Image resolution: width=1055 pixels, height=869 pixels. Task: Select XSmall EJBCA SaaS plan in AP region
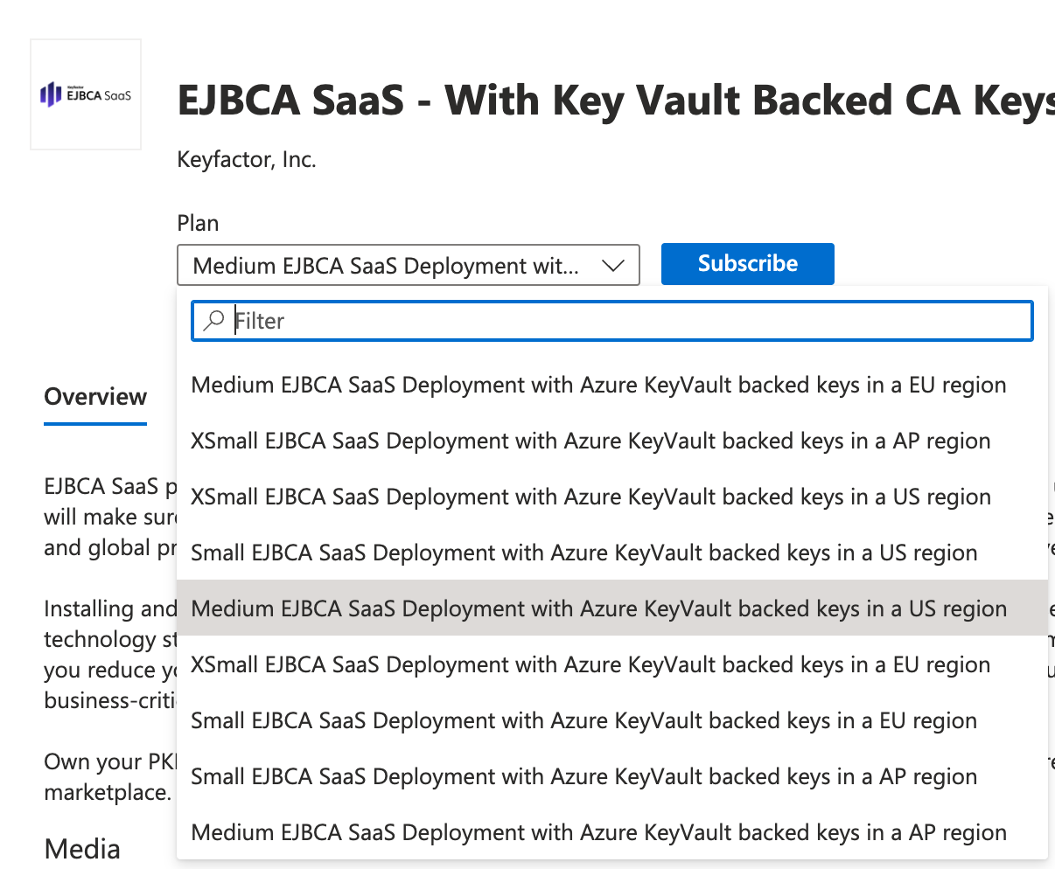(591, 440)
